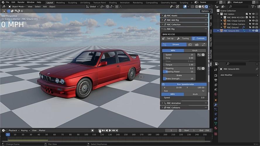Reset the Speed driver with its undo arrow
The width and height of the screenshot is (260, 146).
click(199, 55)
